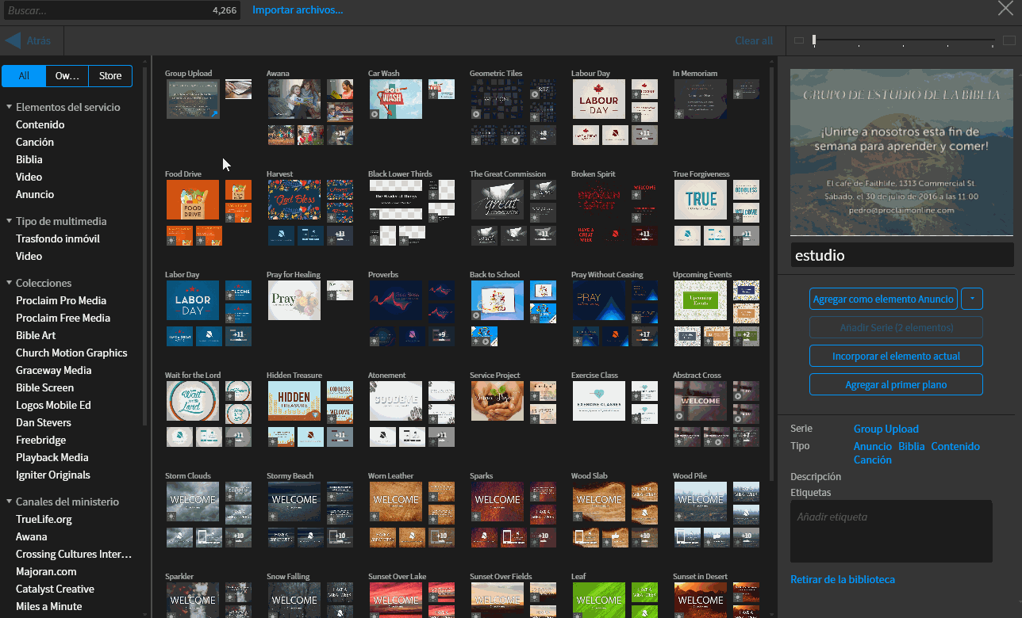Open the Igniter Originals collection

53,475
